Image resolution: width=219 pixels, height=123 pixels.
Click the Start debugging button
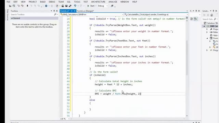pyautogui.click(x=91, y=6)
